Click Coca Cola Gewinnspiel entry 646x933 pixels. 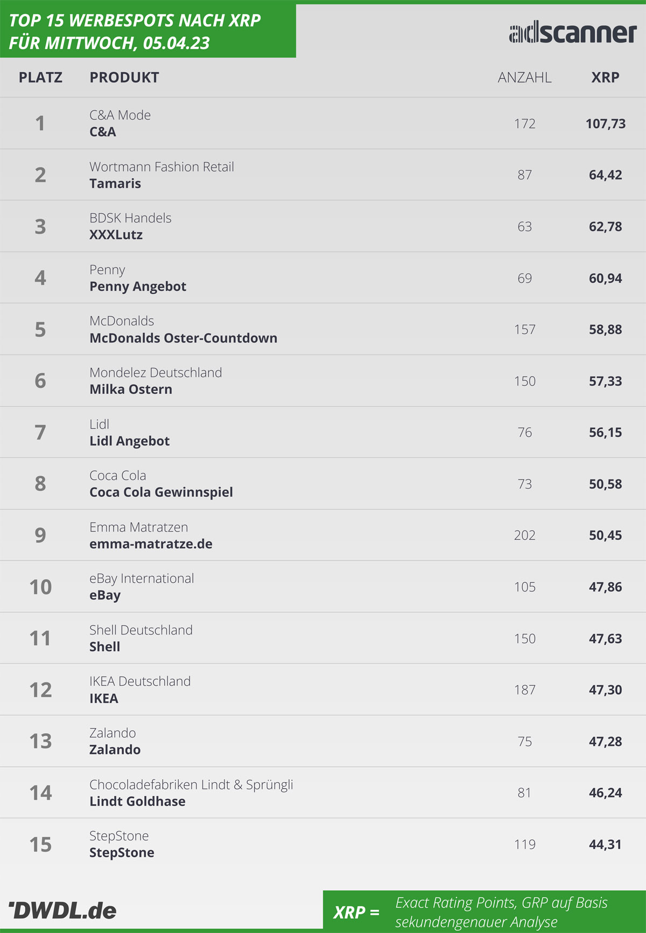pyautogui.click(x=161, y=492)
